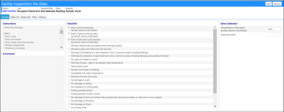Image resolution: width=284 pixels, height=112 pixels.
Task: View the History tab
Action: (43, 17)
